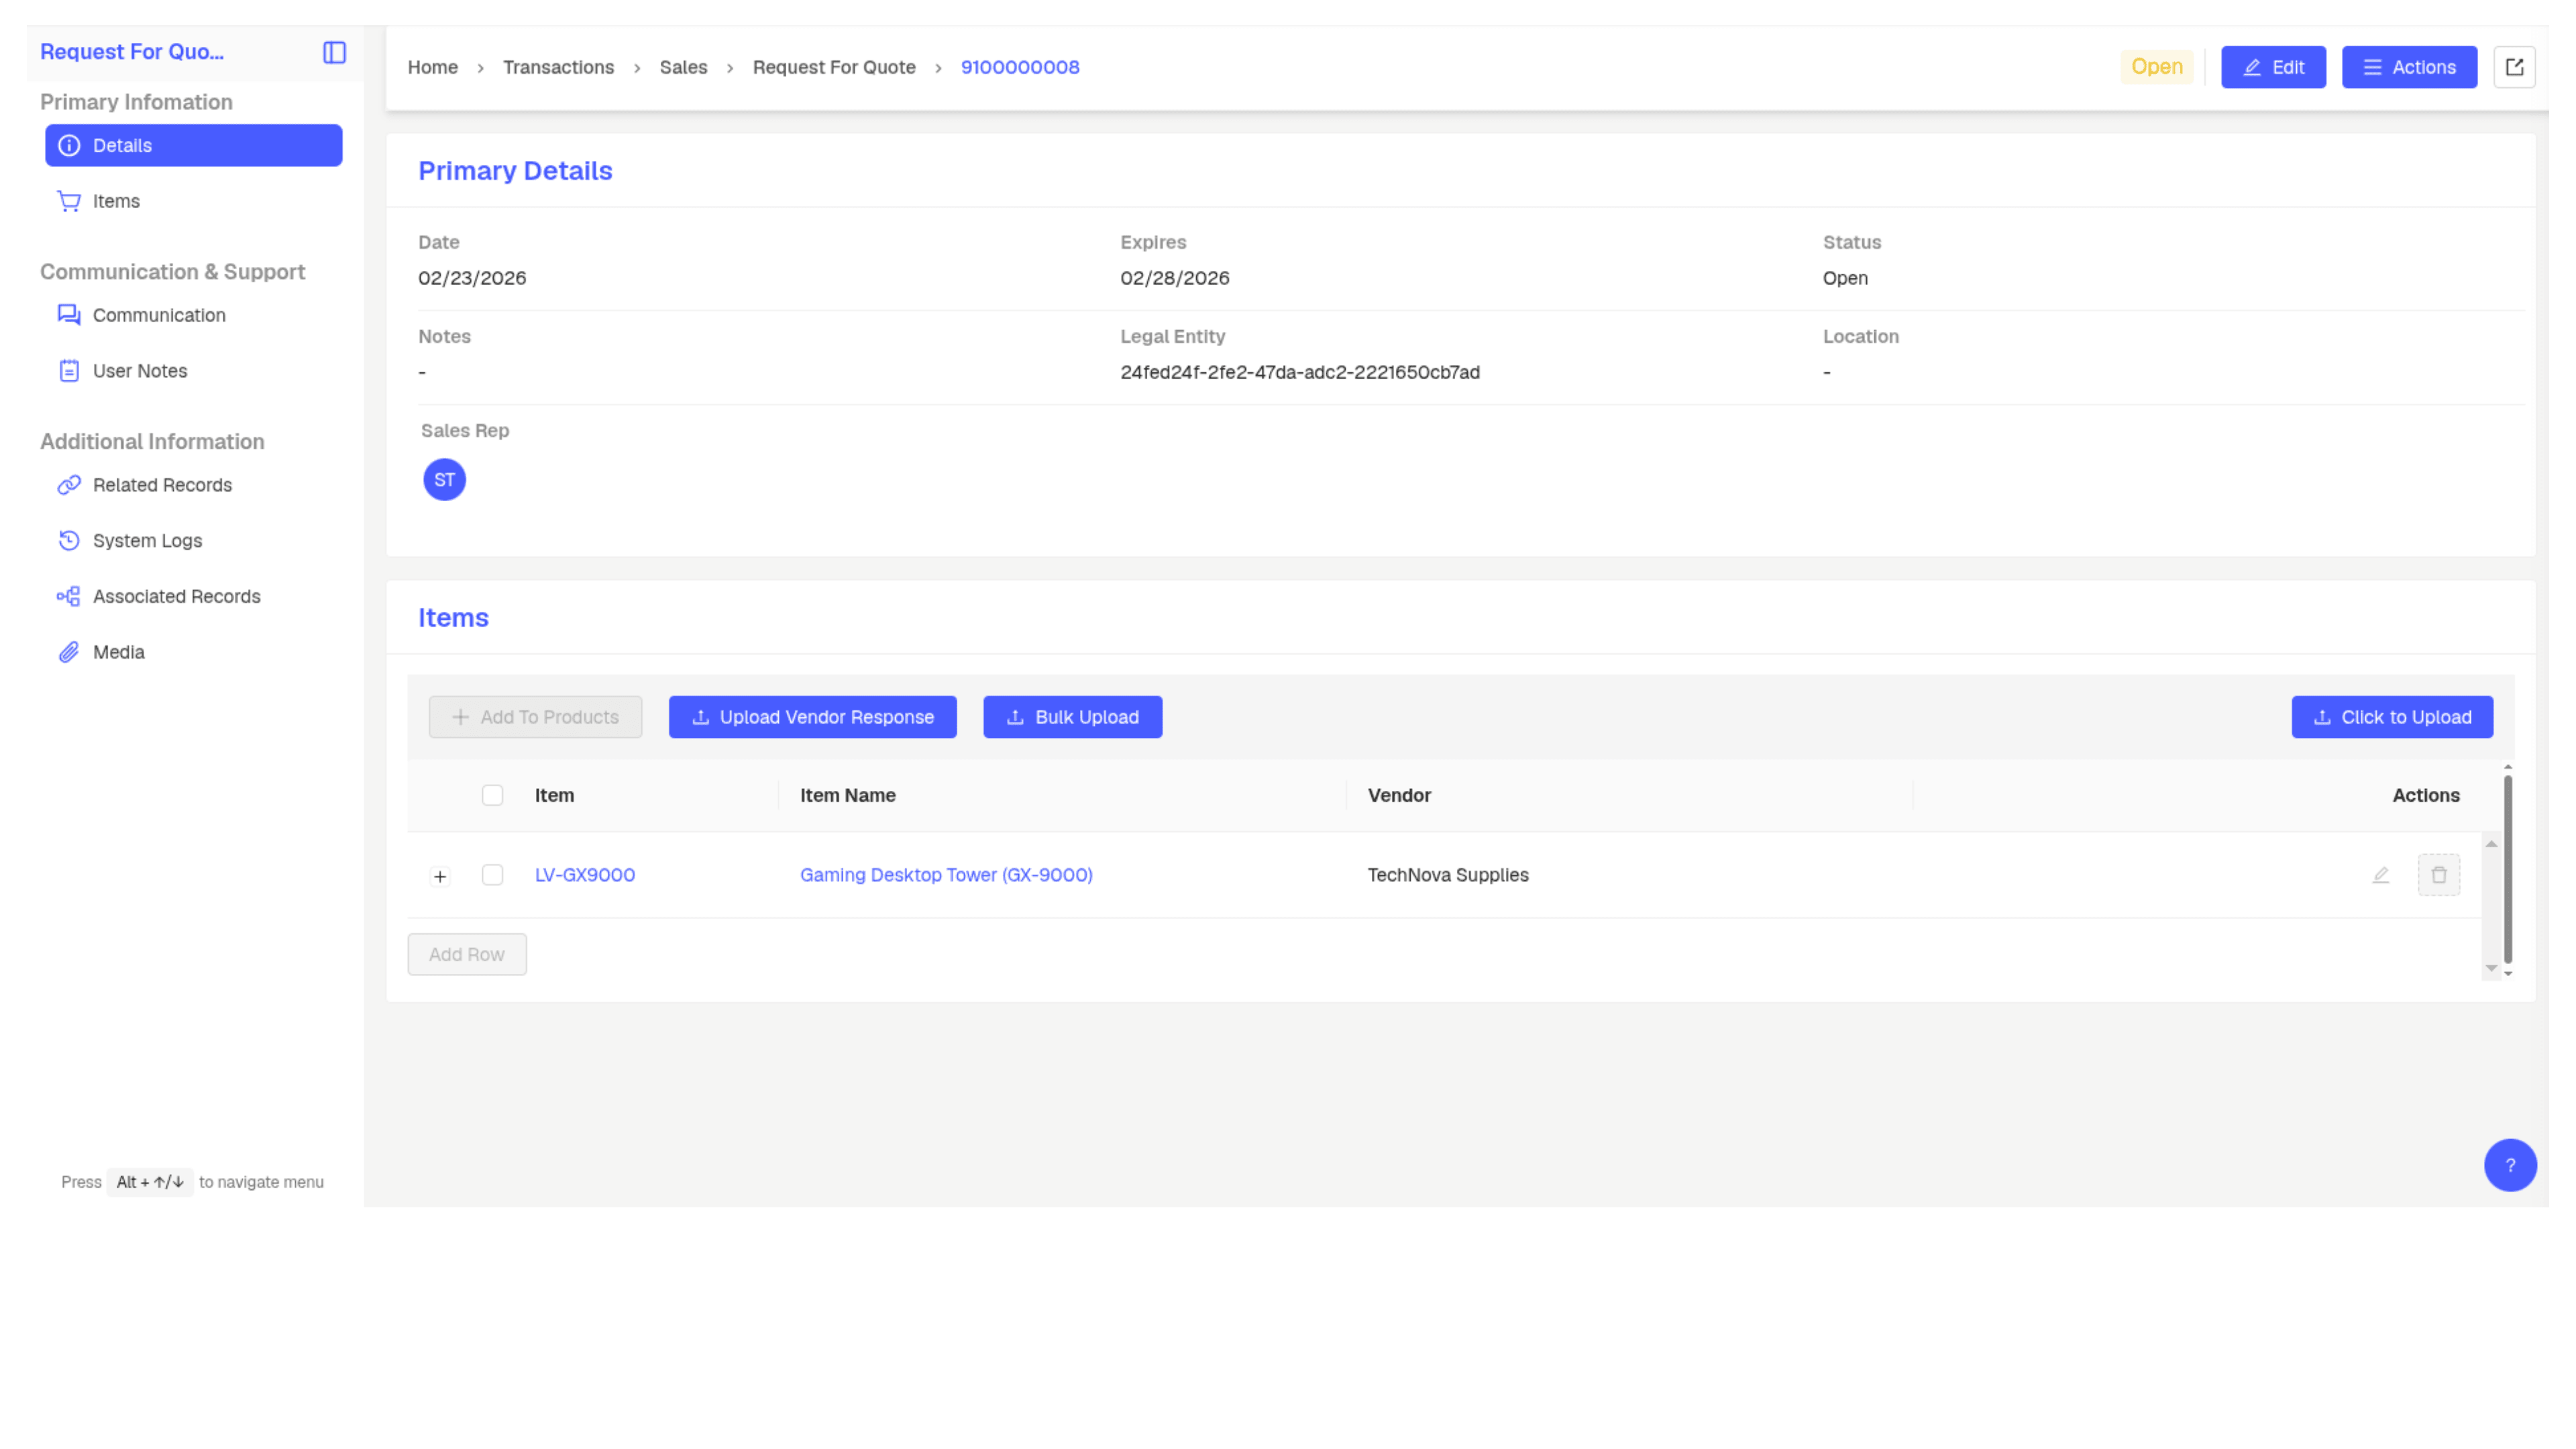This screenshot has height=1449, width=2576.
Task: Click the open in new window icon
Action: pos(2514,67)
